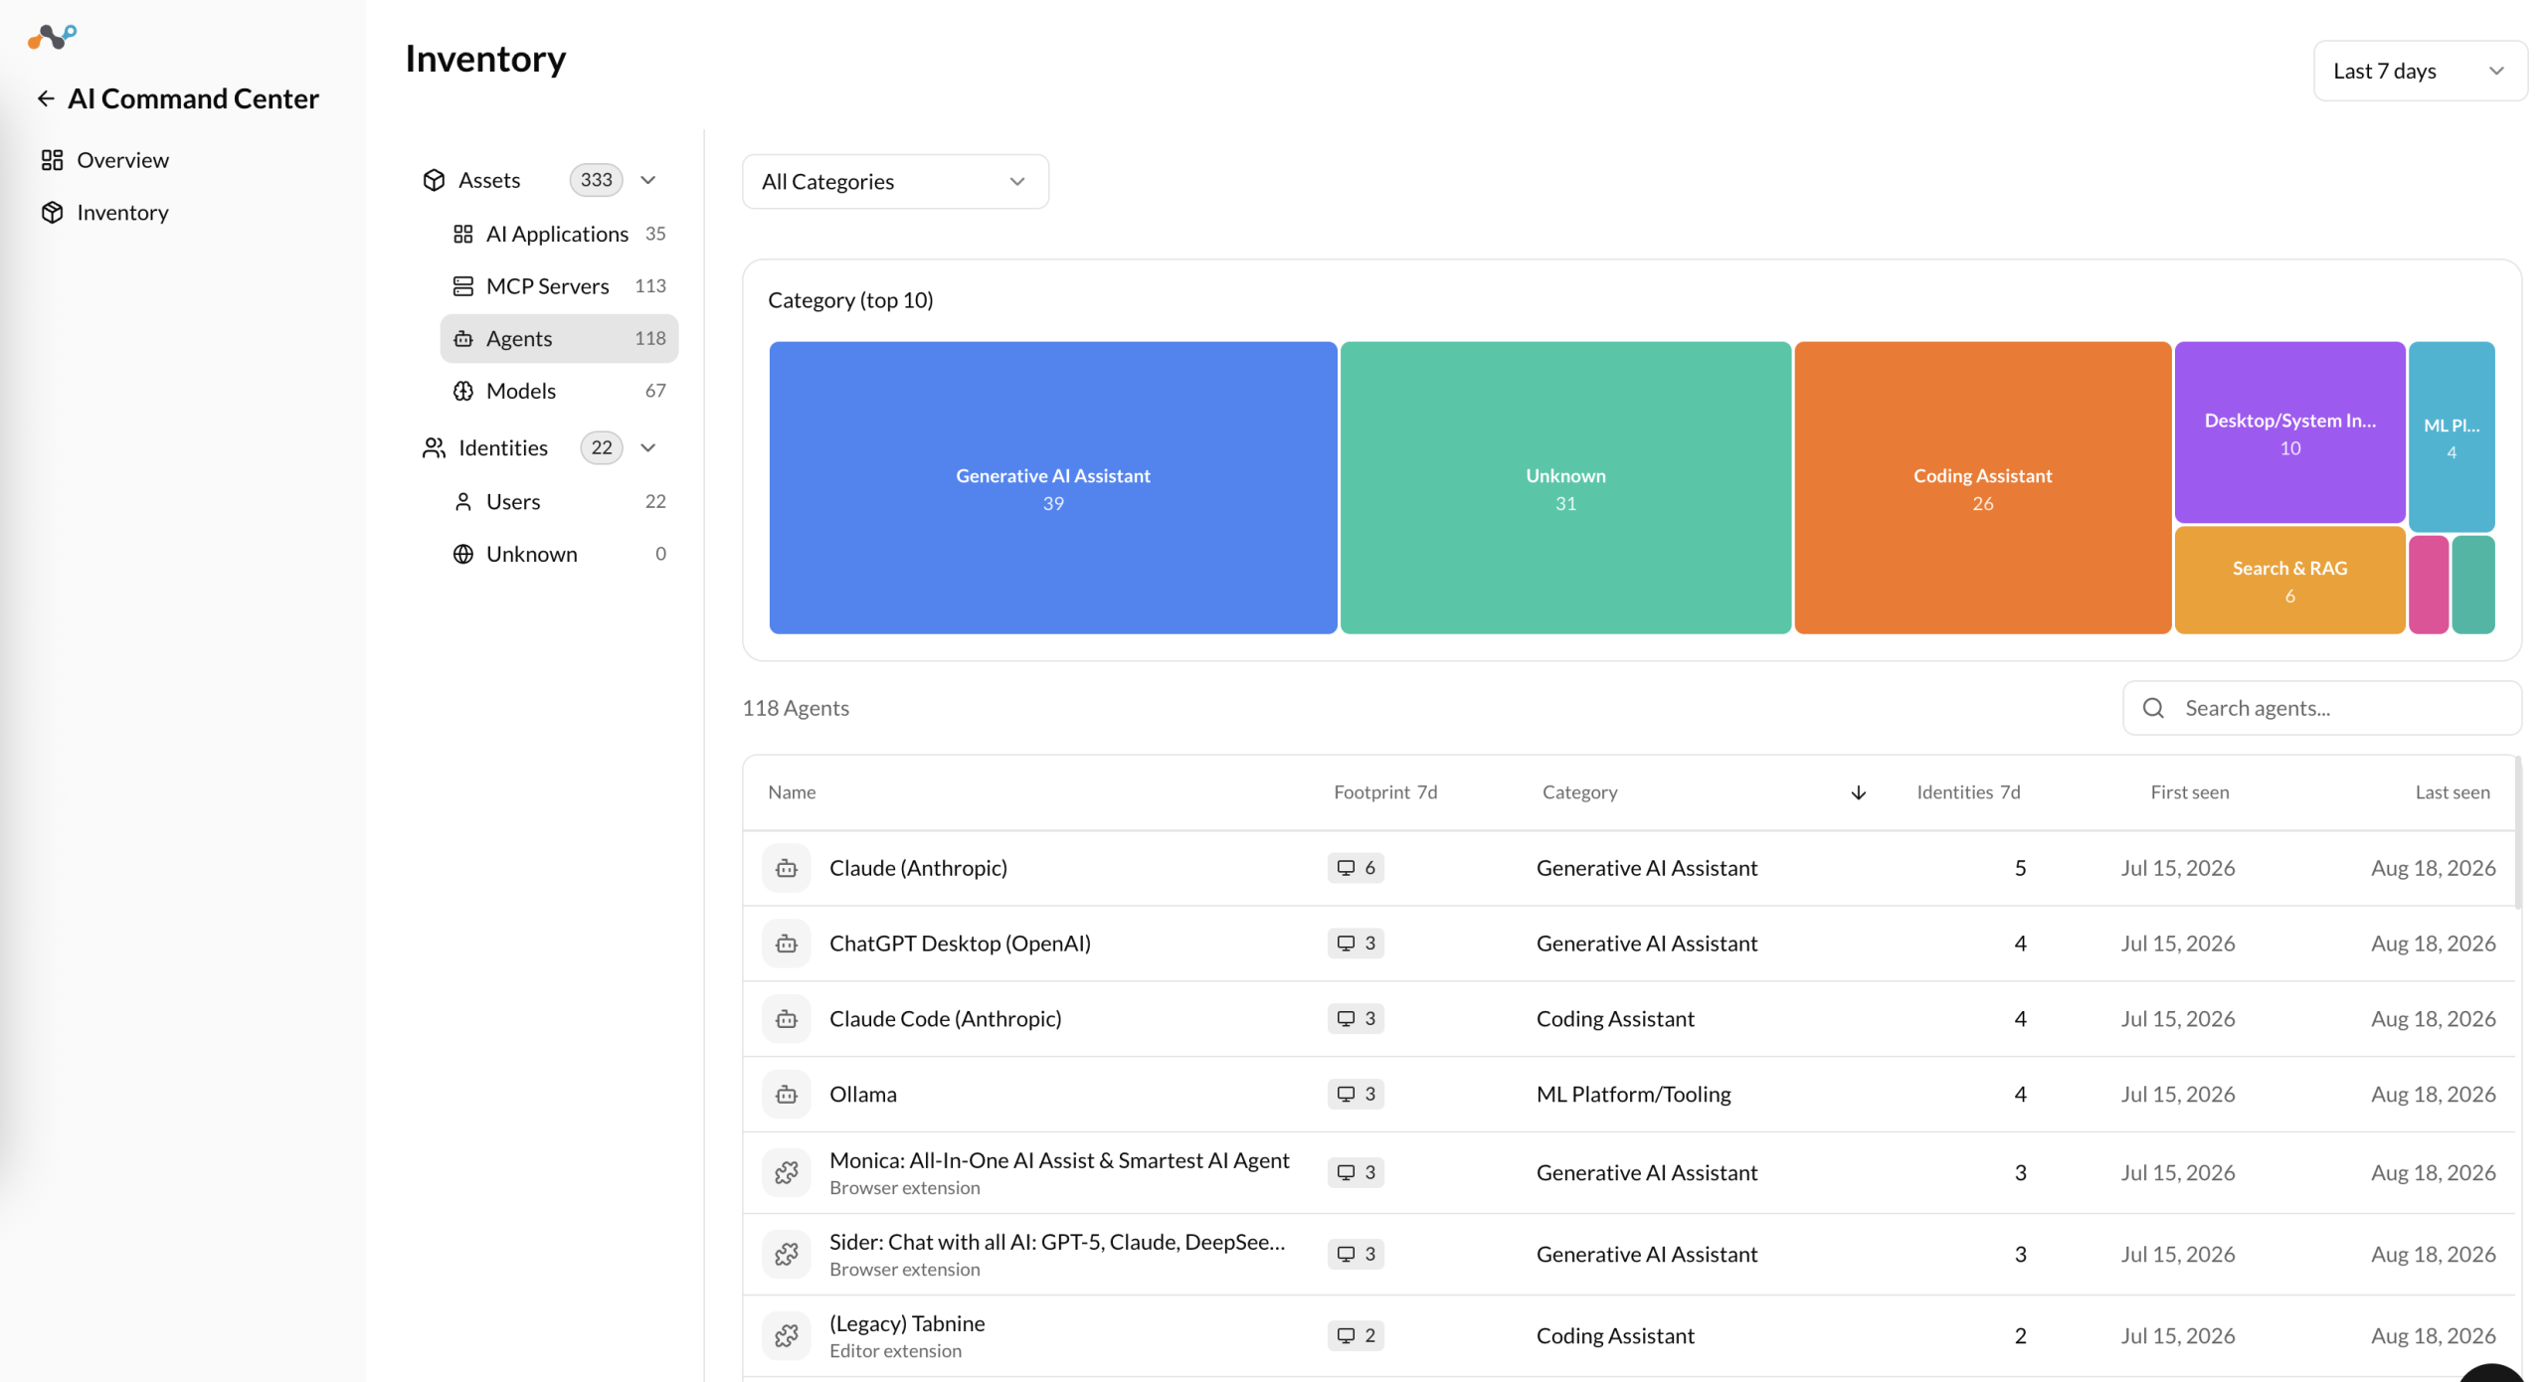This screenshot has height=1382, width=2546.
Task: Click the Claude Code agent icon
Action: click(x=786, y=1019)
